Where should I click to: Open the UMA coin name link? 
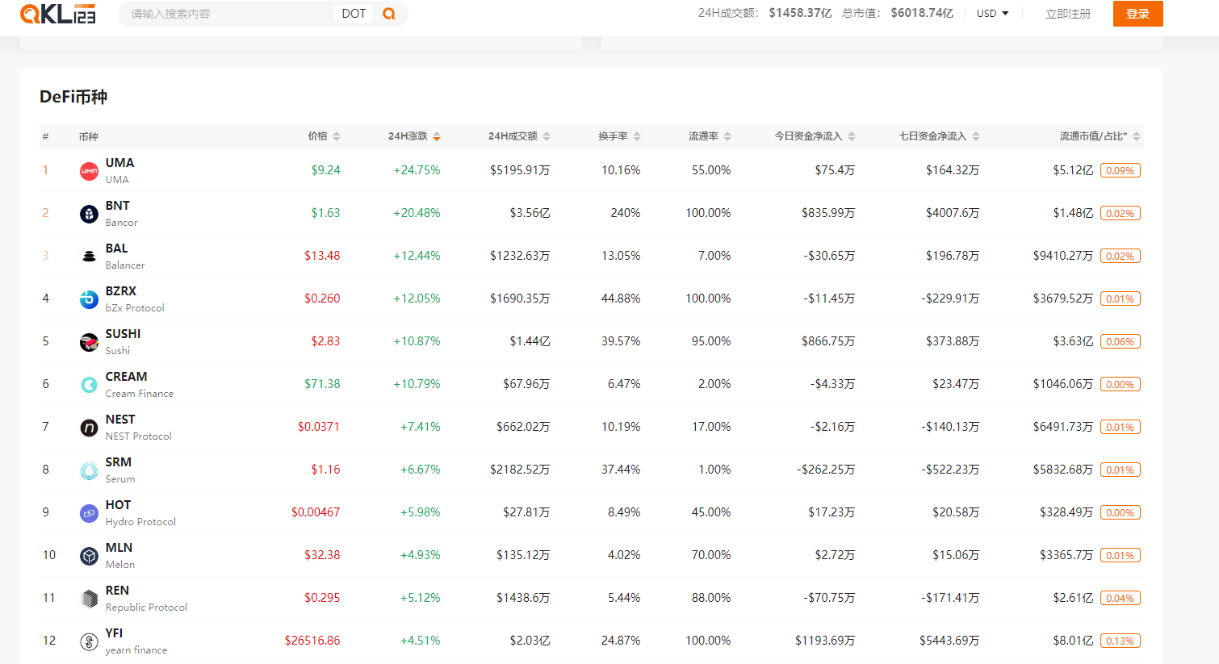coord(119,163)
